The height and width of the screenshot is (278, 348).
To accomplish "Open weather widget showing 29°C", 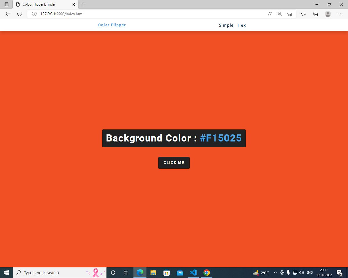I will coord(261,272).
